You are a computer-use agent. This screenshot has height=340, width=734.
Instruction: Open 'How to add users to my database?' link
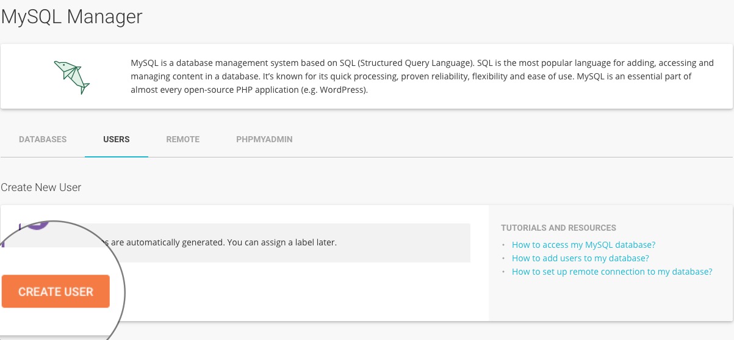point(580,258)
